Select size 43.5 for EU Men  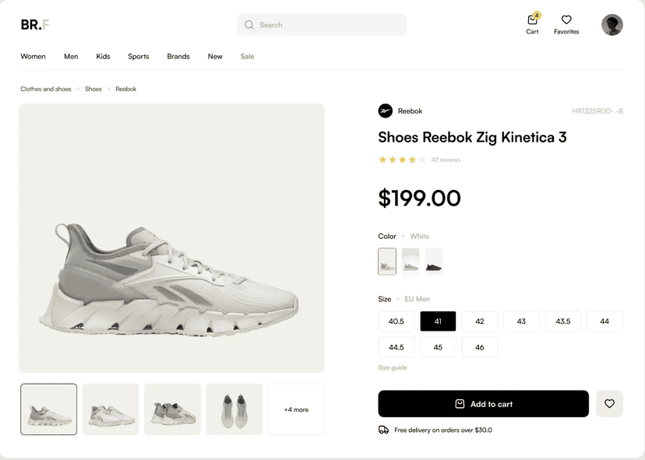[x=562, y=321]
